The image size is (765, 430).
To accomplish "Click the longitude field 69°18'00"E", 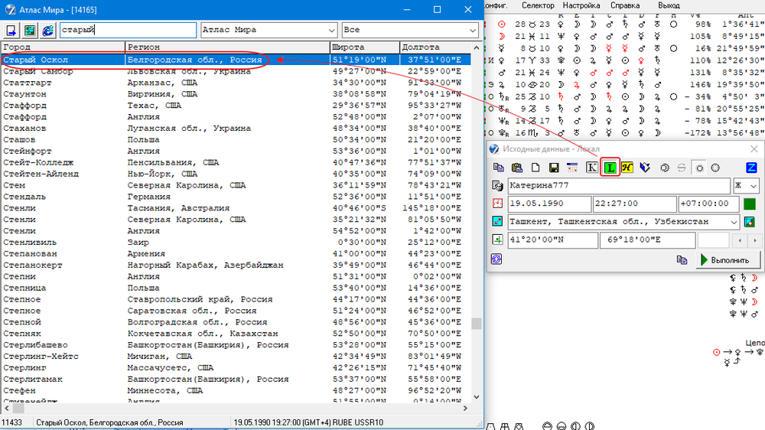I will 647,239.
